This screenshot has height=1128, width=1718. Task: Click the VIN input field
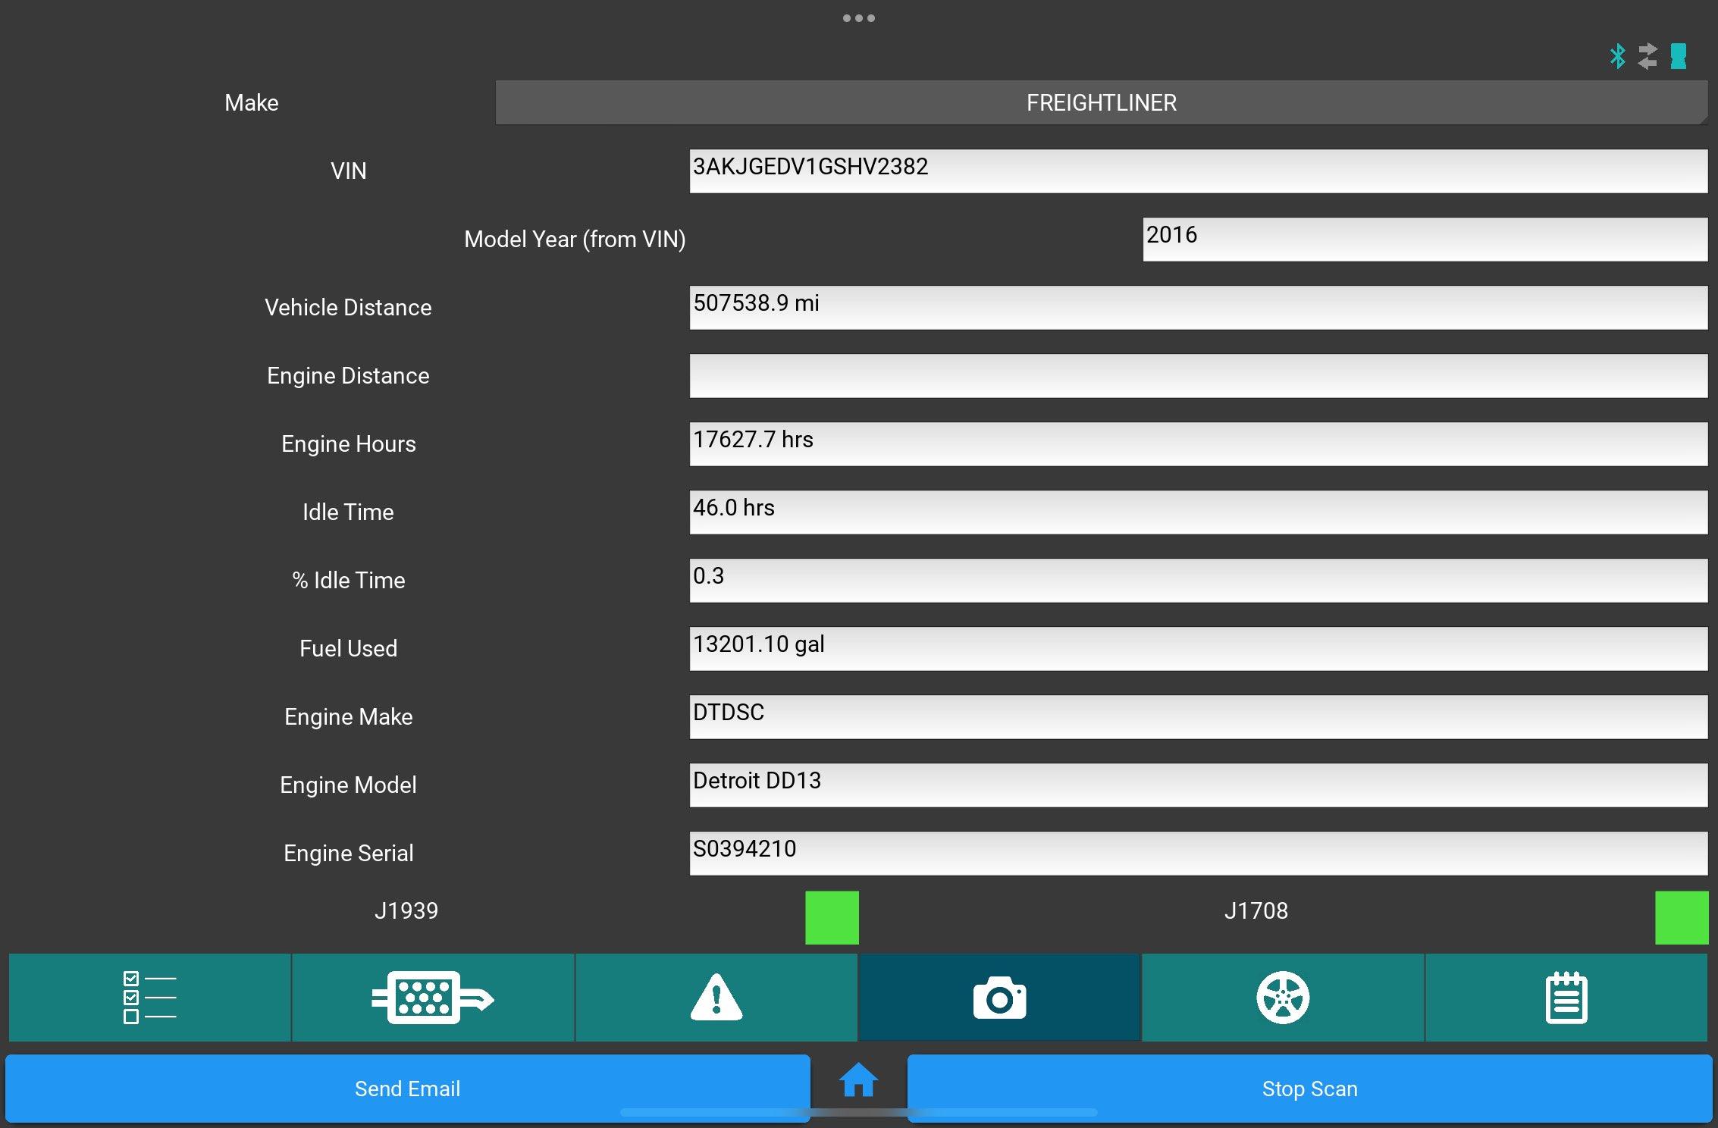click(x=1197, y=166)
